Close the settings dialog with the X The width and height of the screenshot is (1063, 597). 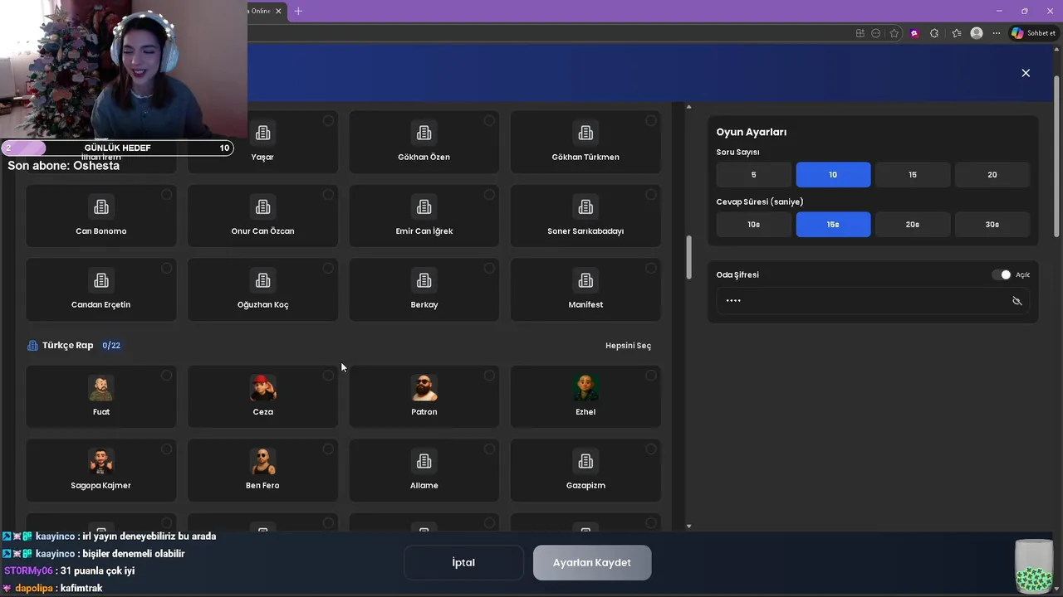pyautogui.click(x=1026, y=73)
